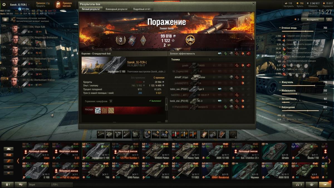This screenshot has width=334, height=188.
Task: Open the Подробный отчёт tab
Action: pos(142,9)
